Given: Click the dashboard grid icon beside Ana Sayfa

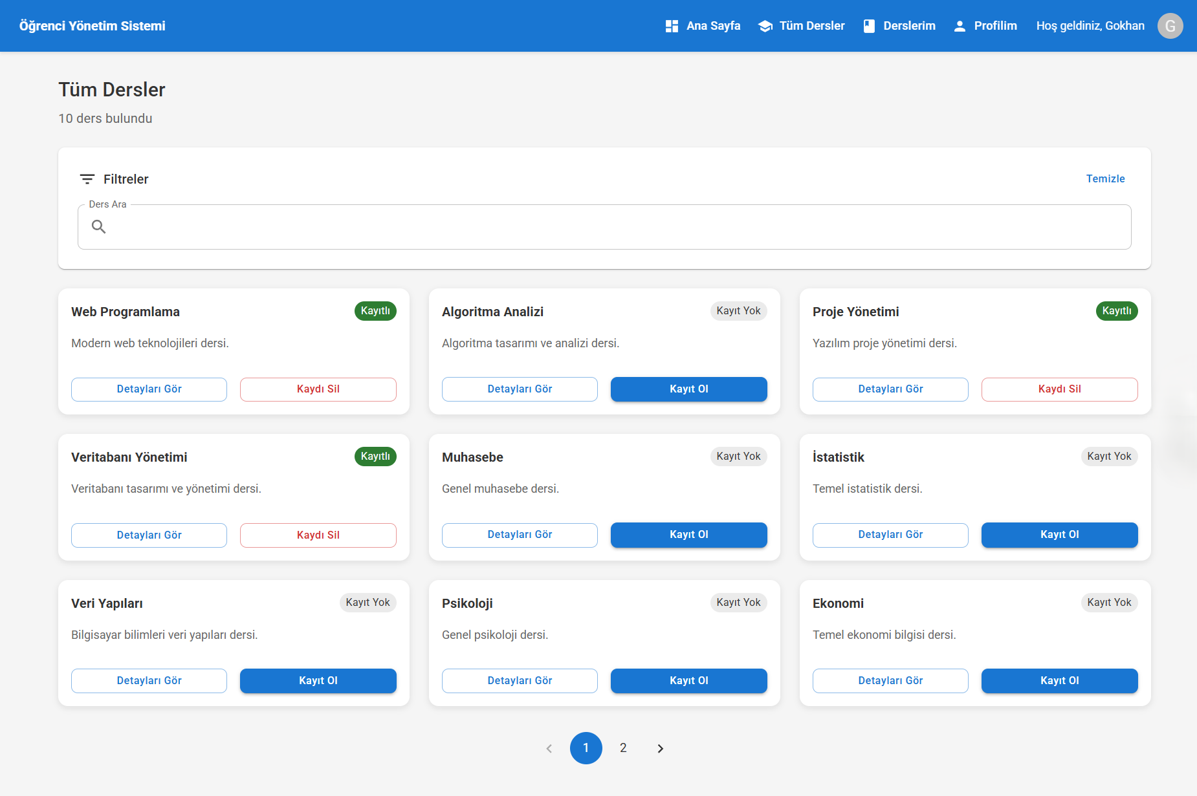Looking at the screenshot, I should 671,25.
